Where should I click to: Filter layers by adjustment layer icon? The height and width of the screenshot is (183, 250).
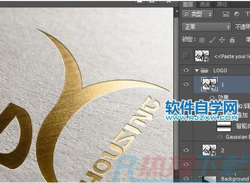(236, 14)
